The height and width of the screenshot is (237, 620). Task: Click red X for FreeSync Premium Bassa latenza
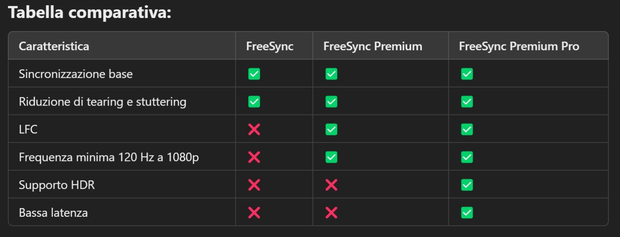[331, 213]
